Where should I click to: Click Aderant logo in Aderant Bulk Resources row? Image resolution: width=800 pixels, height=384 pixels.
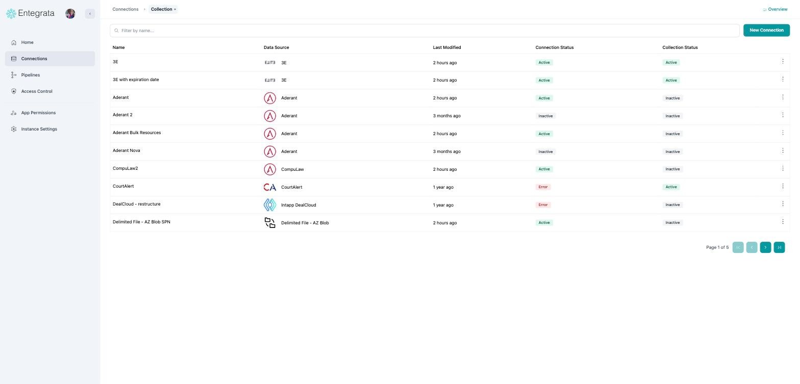[270, 134]
